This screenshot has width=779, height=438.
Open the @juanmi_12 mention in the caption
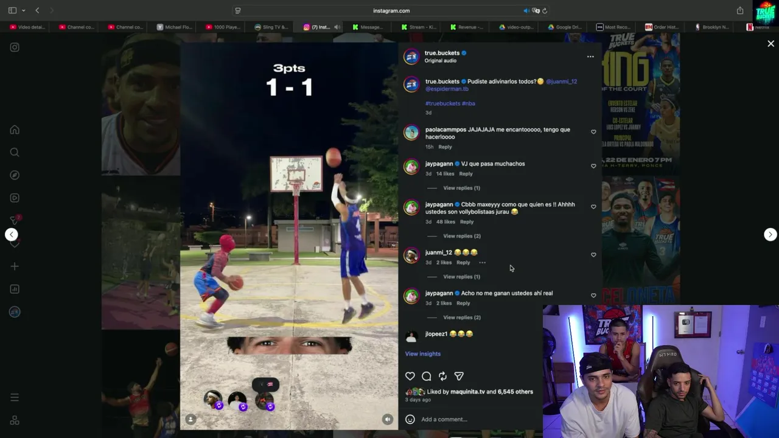[x=561, y=82]
